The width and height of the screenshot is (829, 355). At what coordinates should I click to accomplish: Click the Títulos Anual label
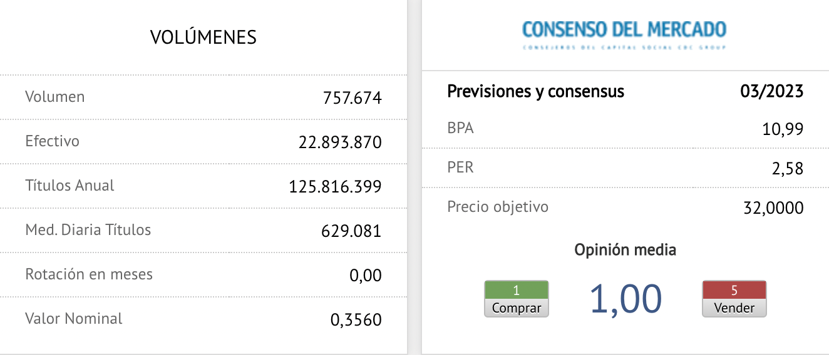pos(70,186)
